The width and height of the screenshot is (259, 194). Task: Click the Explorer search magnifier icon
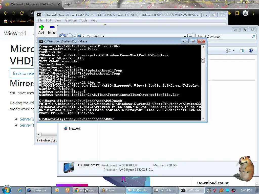pos(253,37)
